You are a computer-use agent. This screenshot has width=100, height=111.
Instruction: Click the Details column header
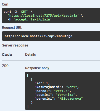[30, 55]
